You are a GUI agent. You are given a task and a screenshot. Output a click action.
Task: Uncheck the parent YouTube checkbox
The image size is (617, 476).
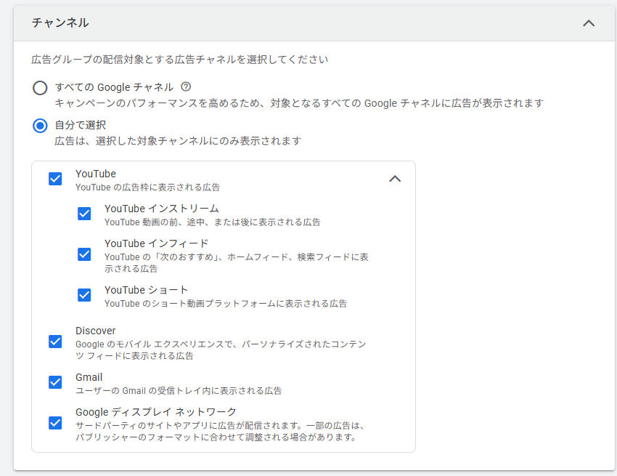pyautogui.click(x=55, y=179)
